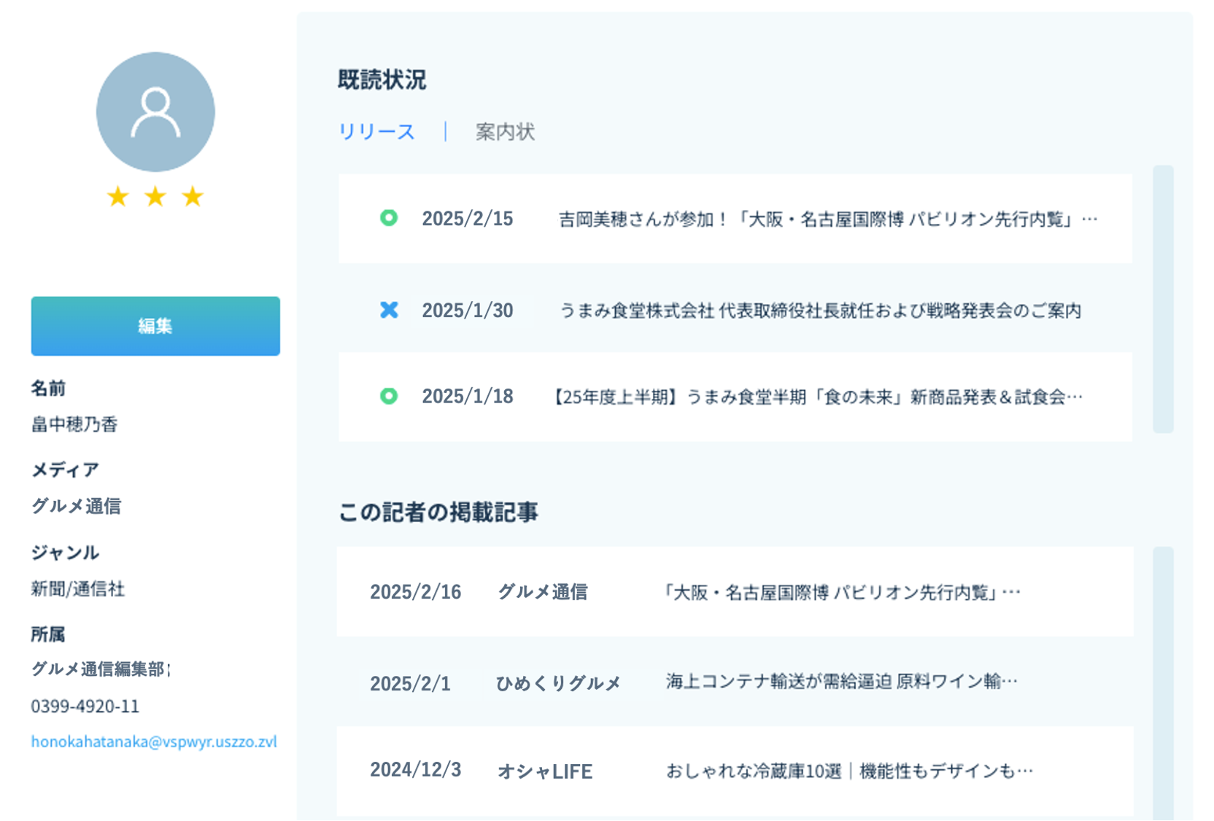This screenshot has width=1214, height=821.
Task: Click the middle gold rating star
Action: (x=155, y=196)
